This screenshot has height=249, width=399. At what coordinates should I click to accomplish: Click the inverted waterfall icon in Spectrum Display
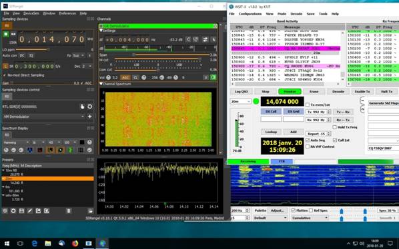point(40,150)
